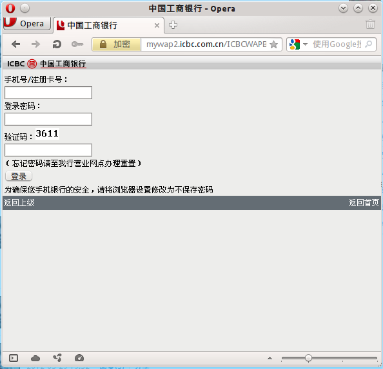Open the password manager key icon
383x369 pixels.
click(x=77, y=44)
